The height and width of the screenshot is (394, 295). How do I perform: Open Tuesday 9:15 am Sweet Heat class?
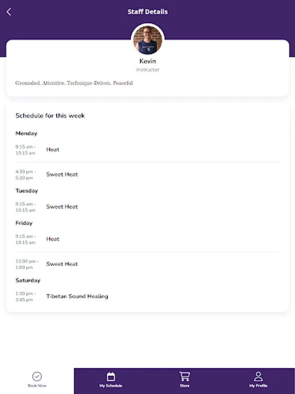pos(148,207)
